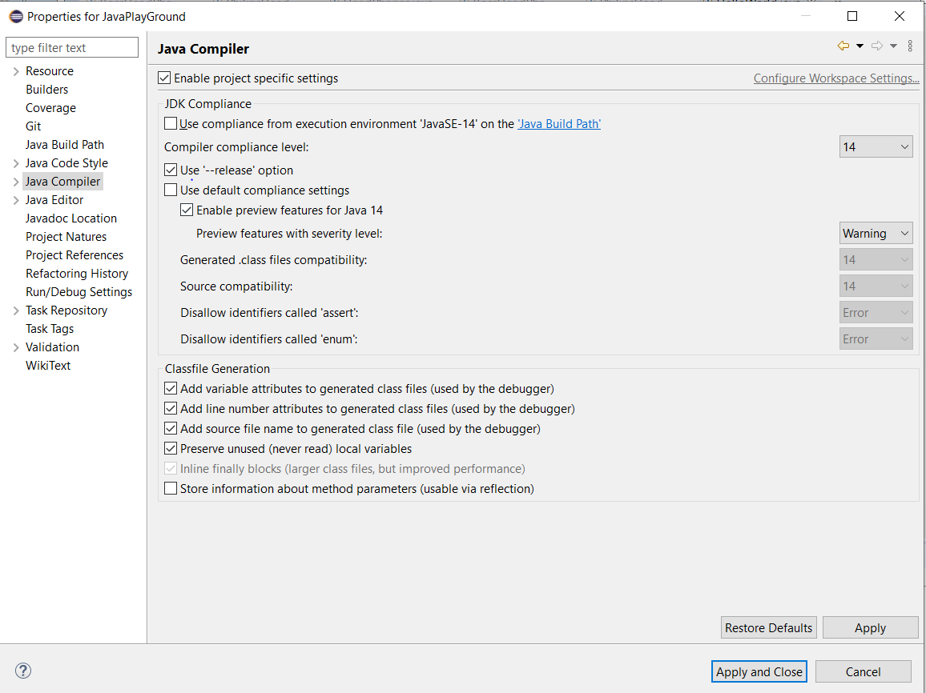The width and height of the screenshot is (926, 693).
Task: Toggle Enable preview features for Java 14
Action: (x=187, y=210)
